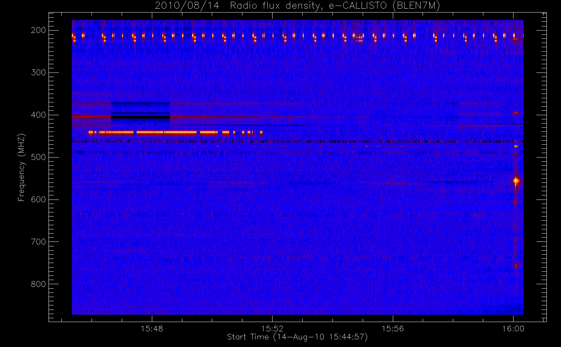The image size is (561, 347).
Task: Click the Start Time axis caption
Action: click(x=297, y=337)
